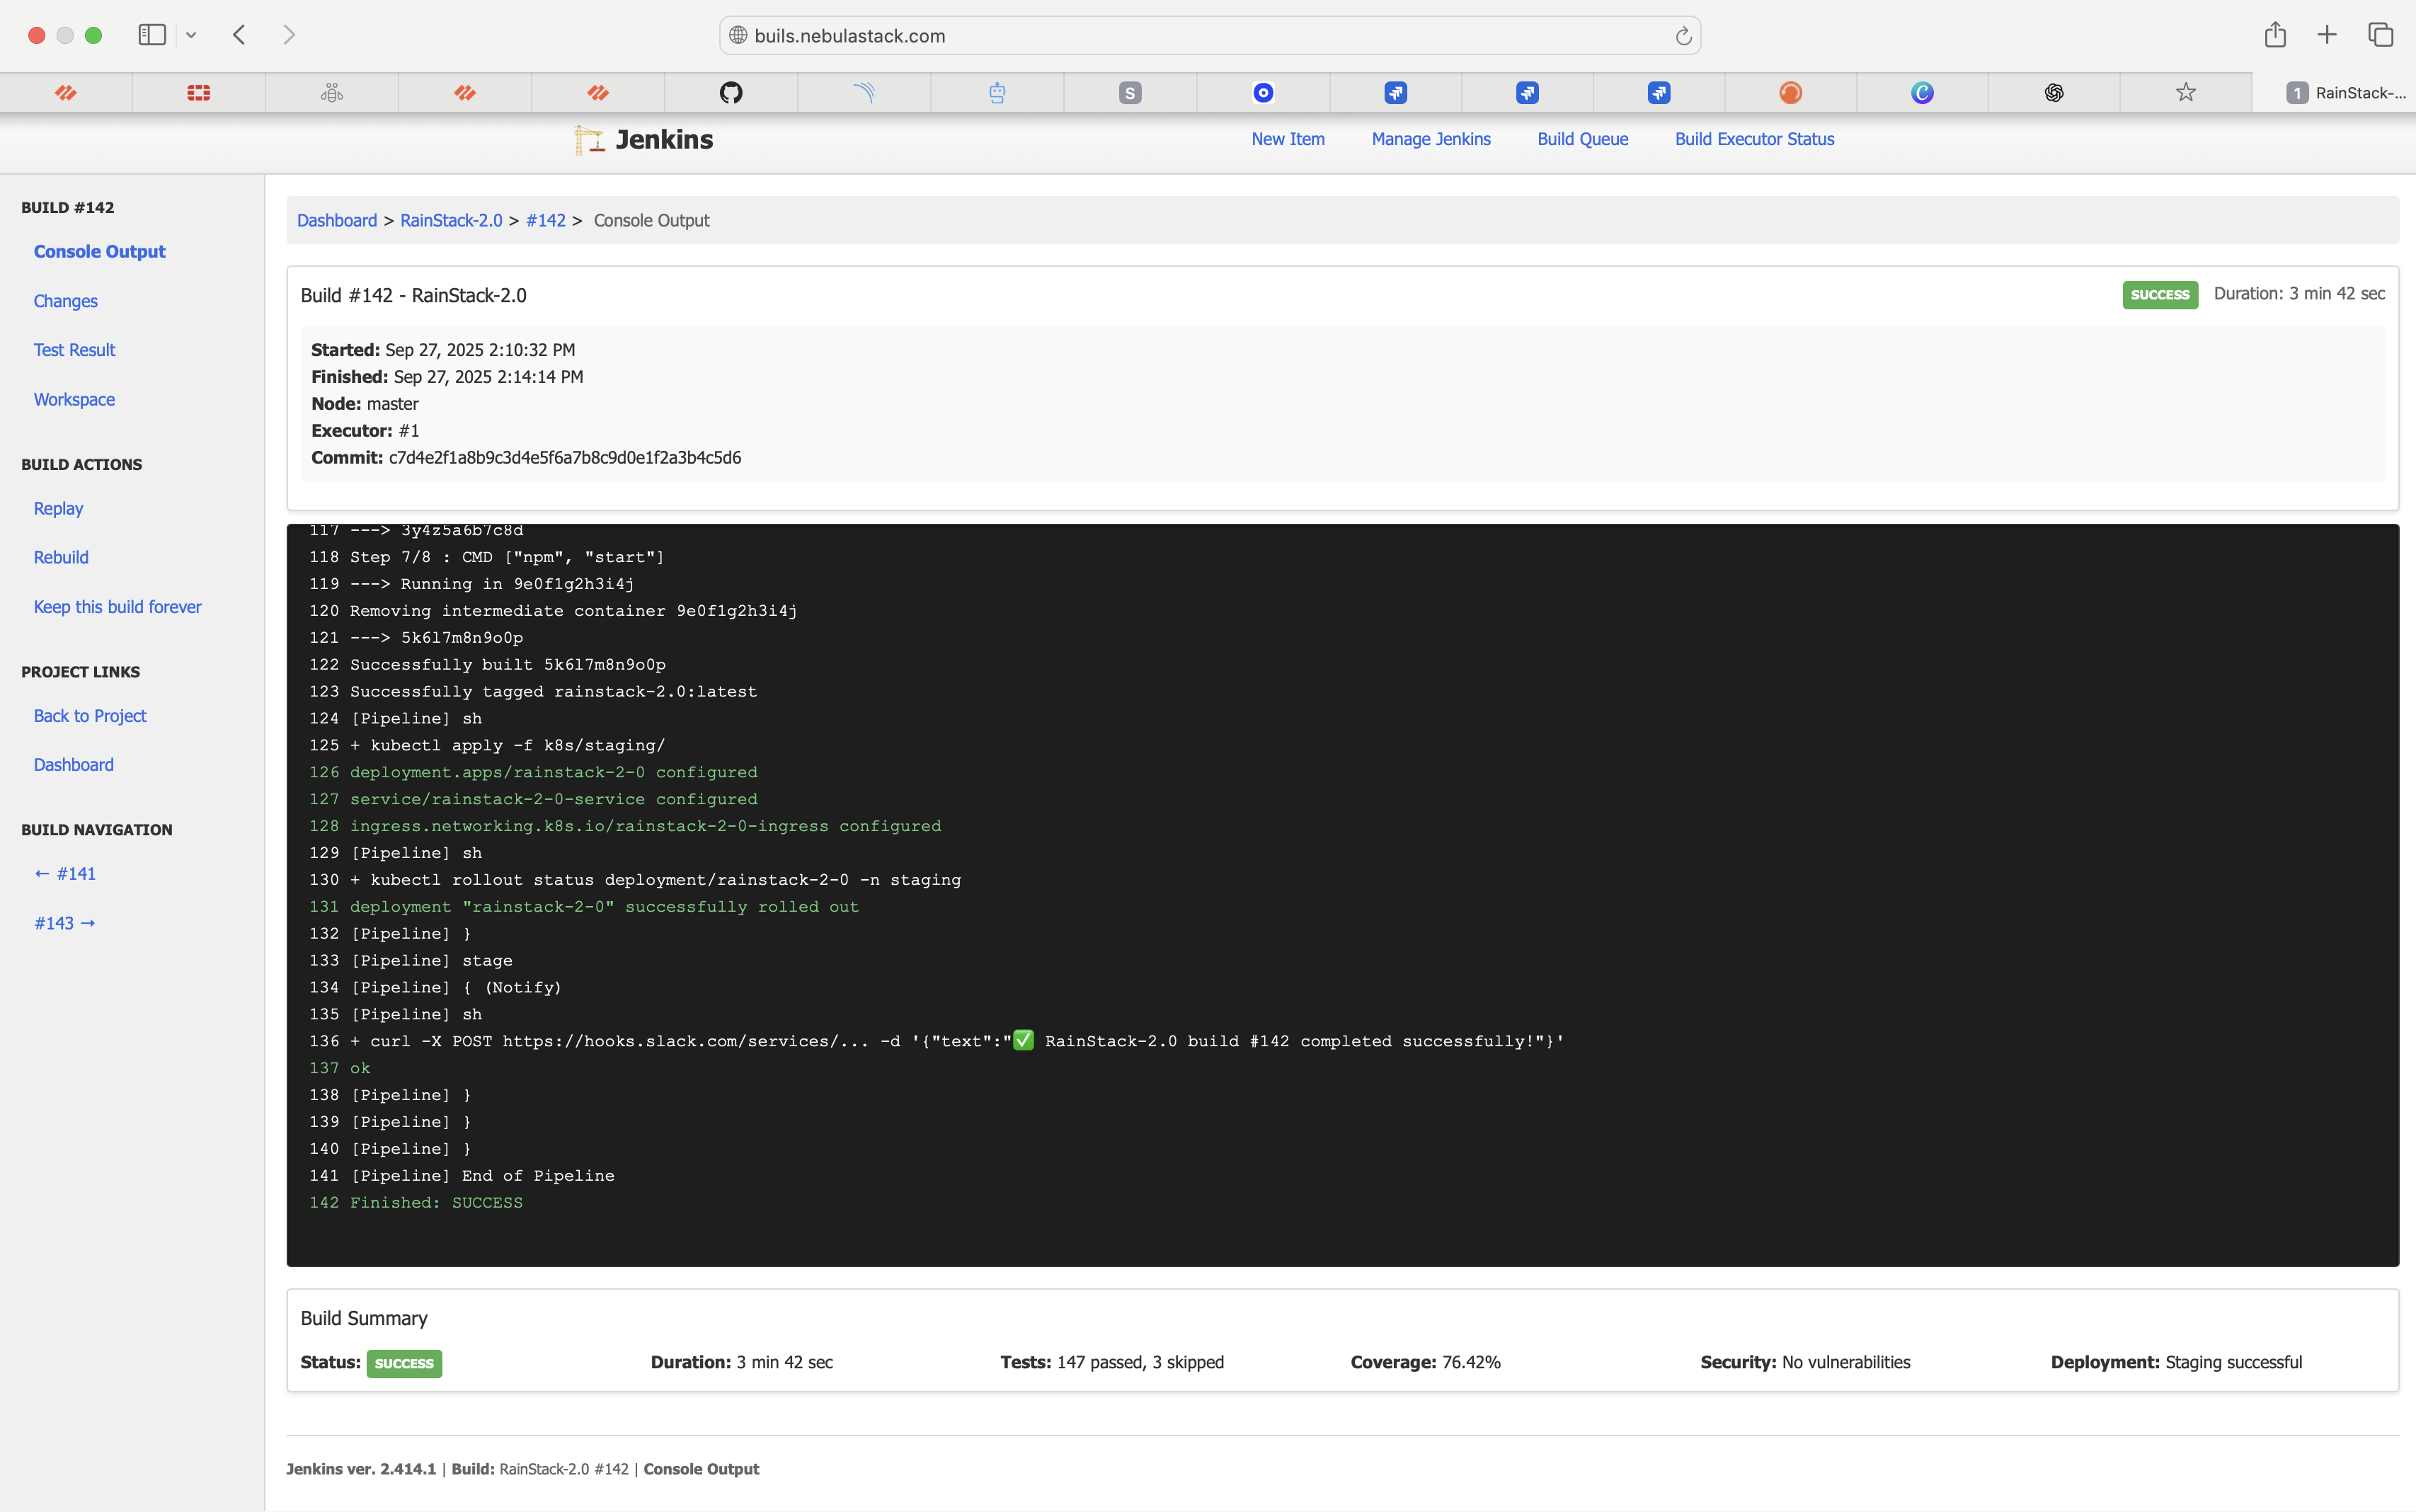
Task: Reload the page
Action: point(1683,36)
